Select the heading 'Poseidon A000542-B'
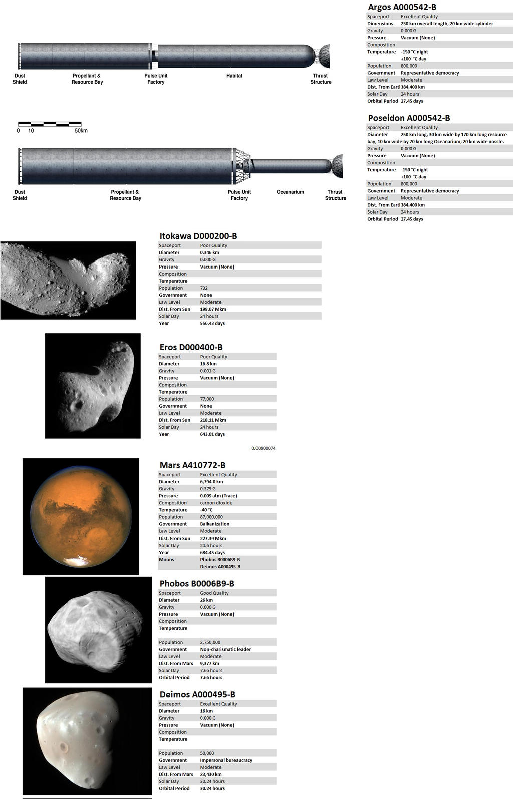This screenshot has width=513, height=799. [409, 118]
